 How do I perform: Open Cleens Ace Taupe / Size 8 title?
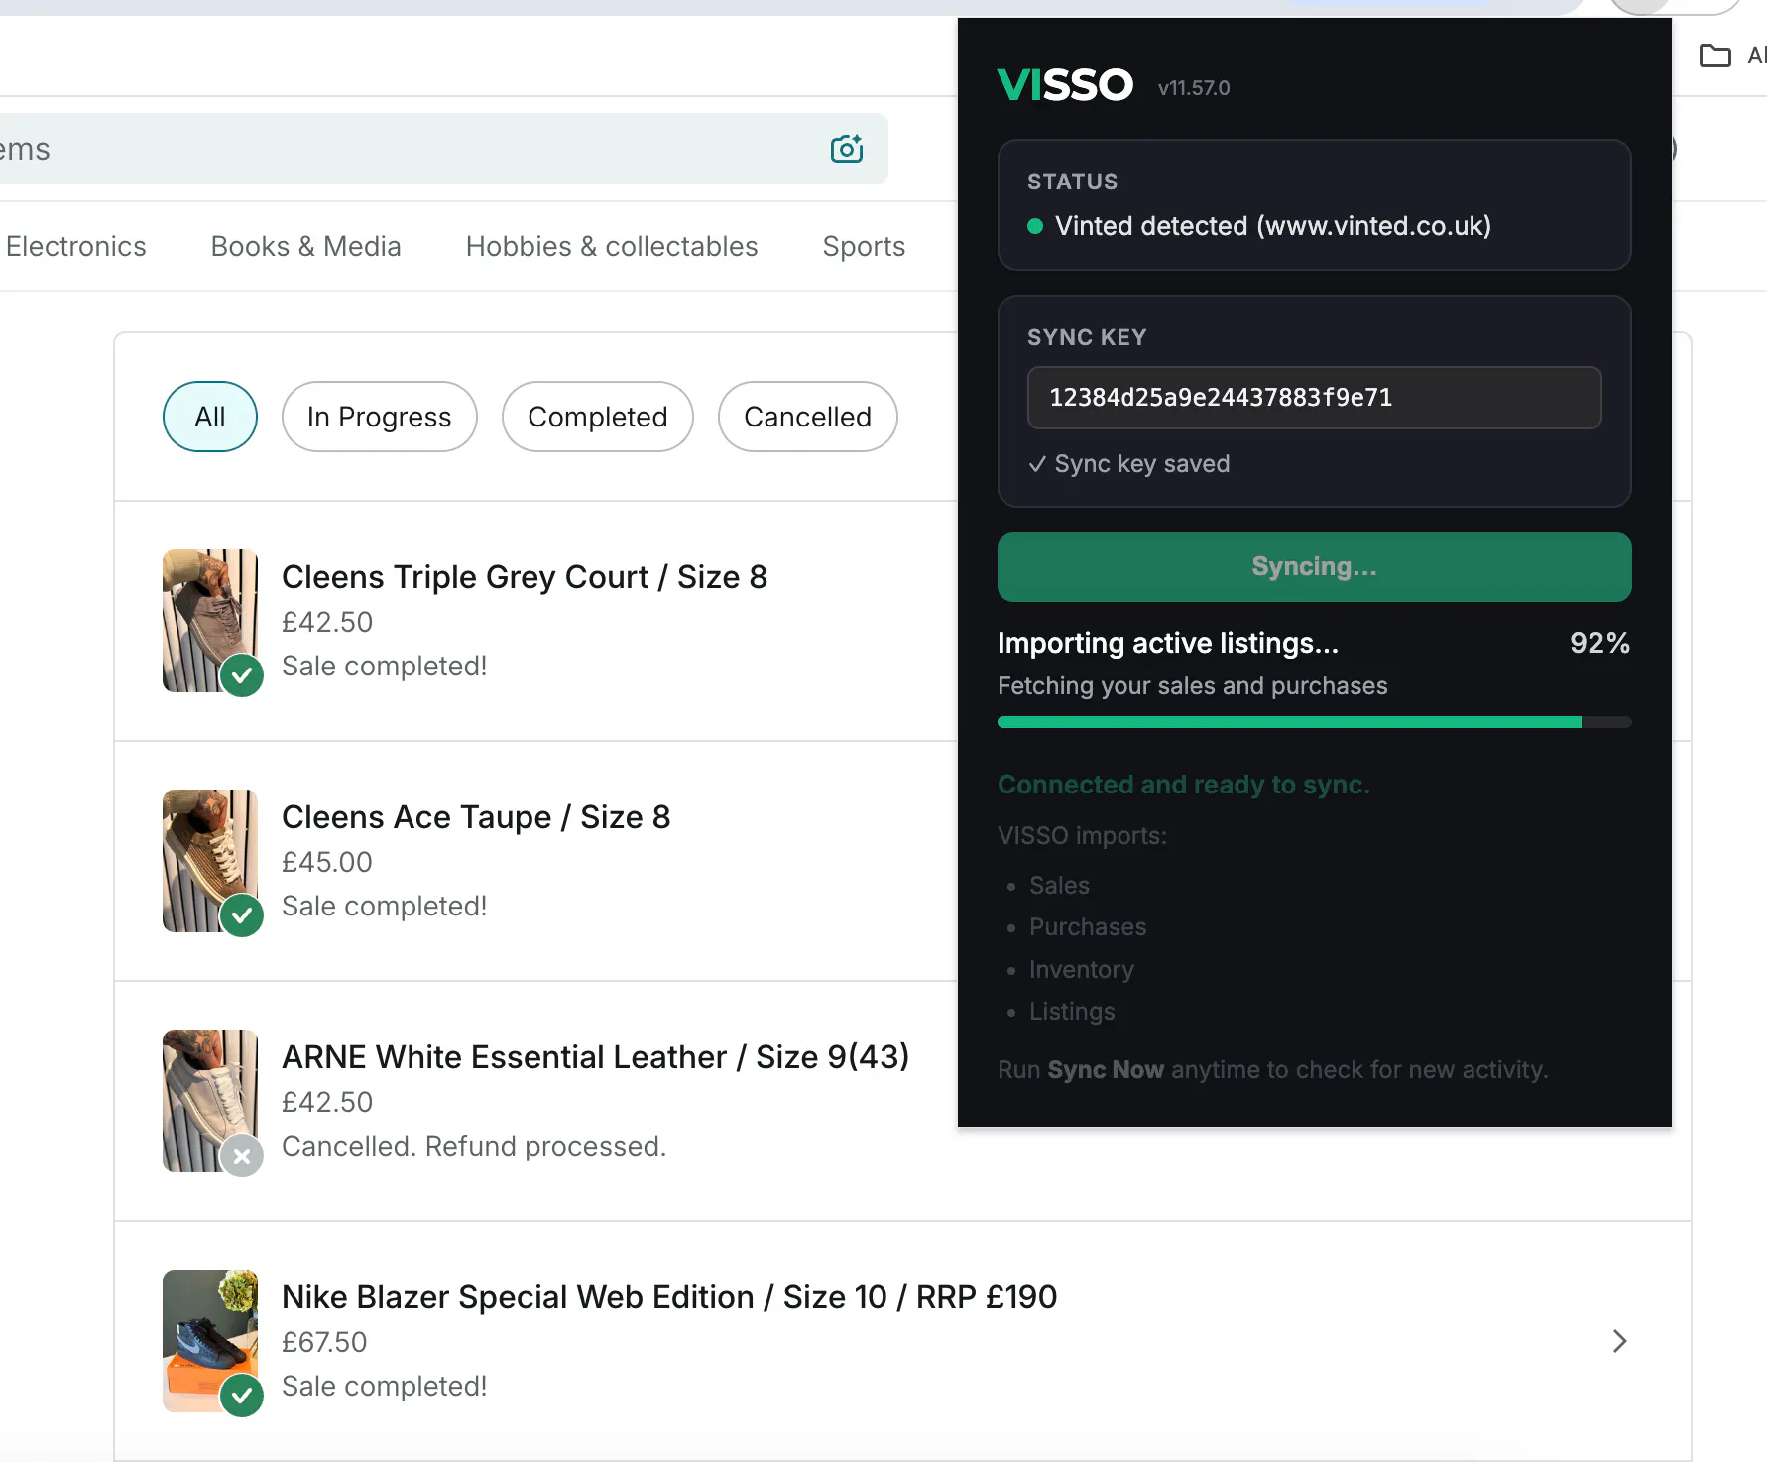476,817
